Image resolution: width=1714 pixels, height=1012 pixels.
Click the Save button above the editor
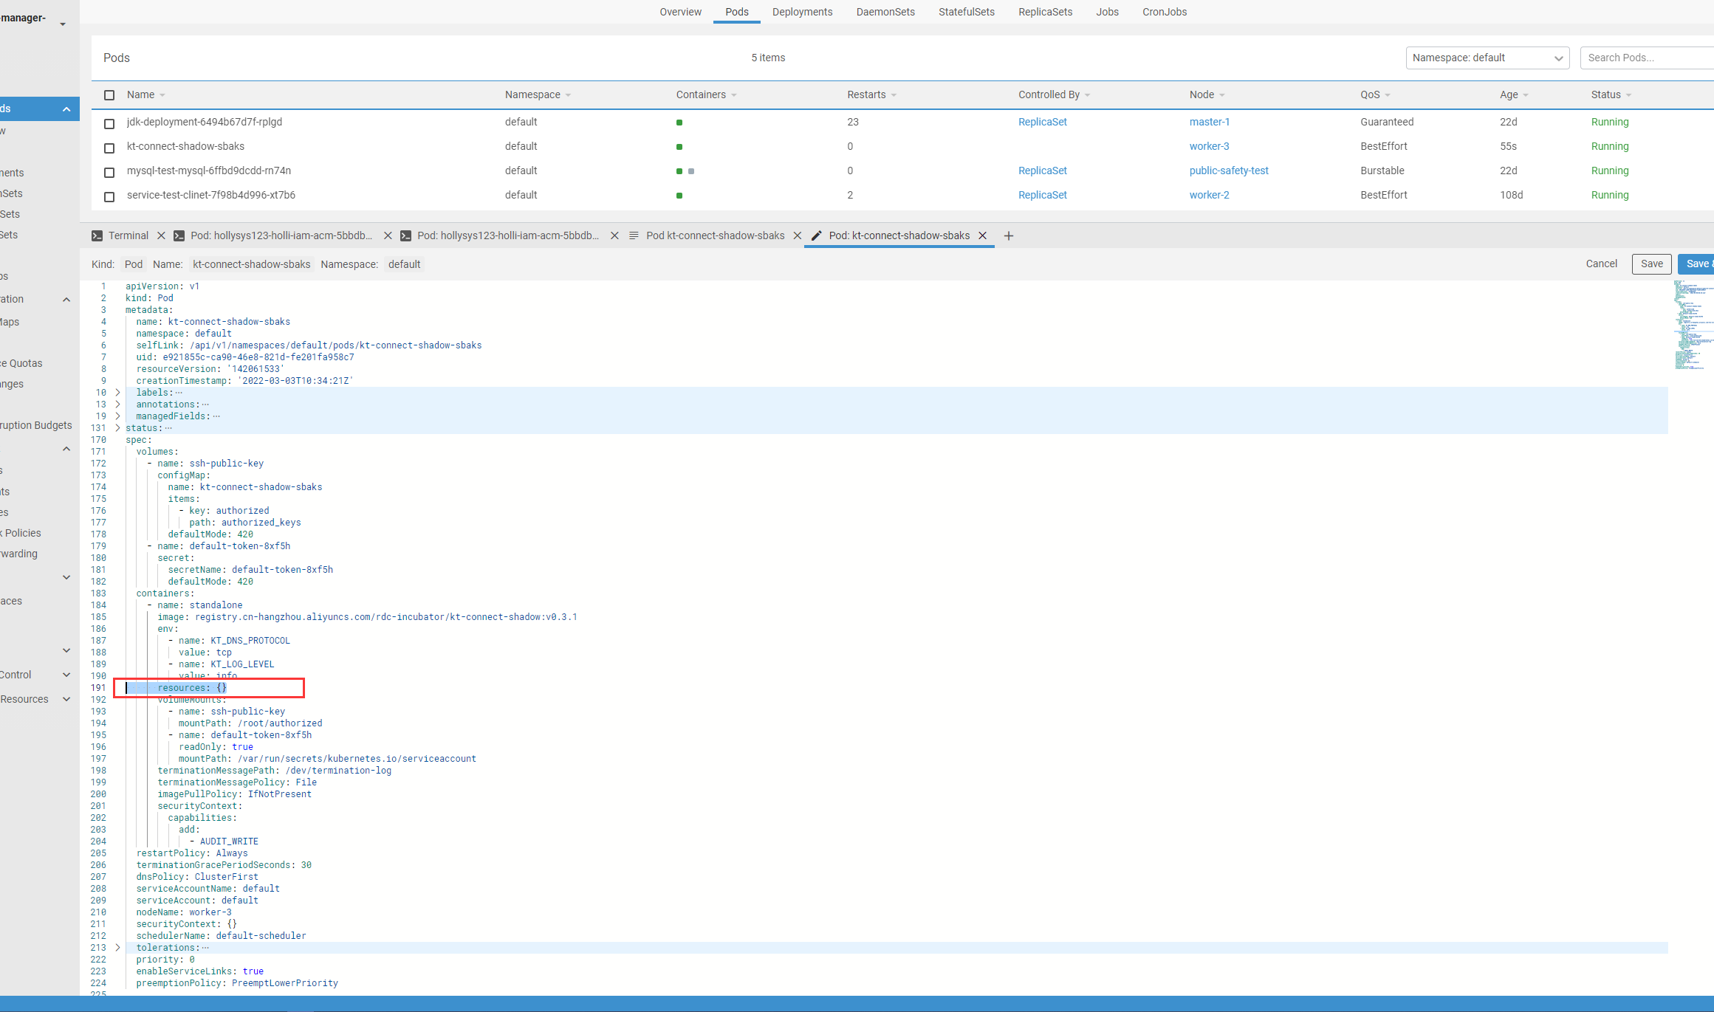click(1652, 264)
